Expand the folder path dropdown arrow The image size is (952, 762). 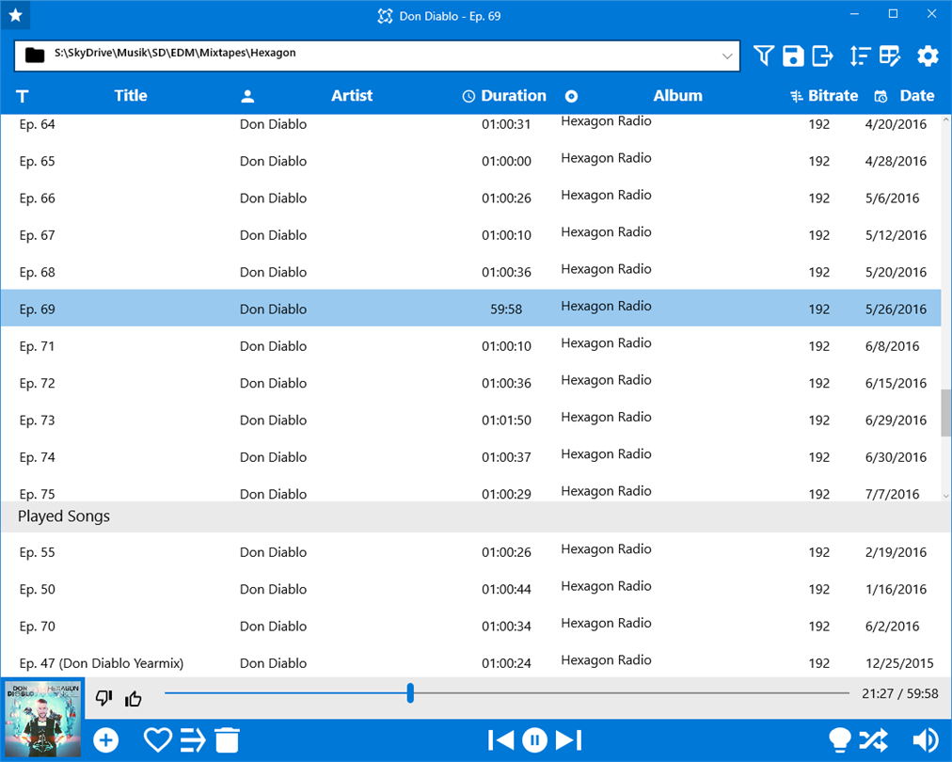click(x=727, y=56)
